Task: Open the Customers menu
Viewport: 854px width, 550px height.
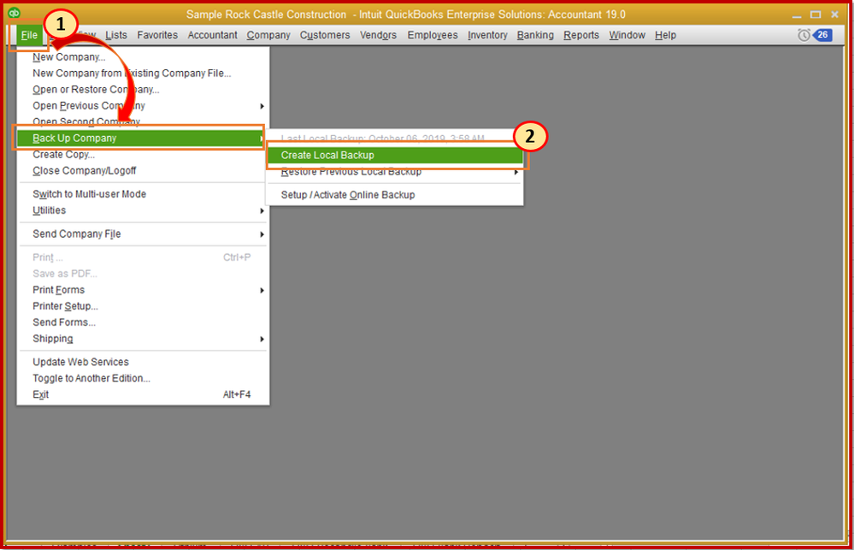Action: click(325, 35)
